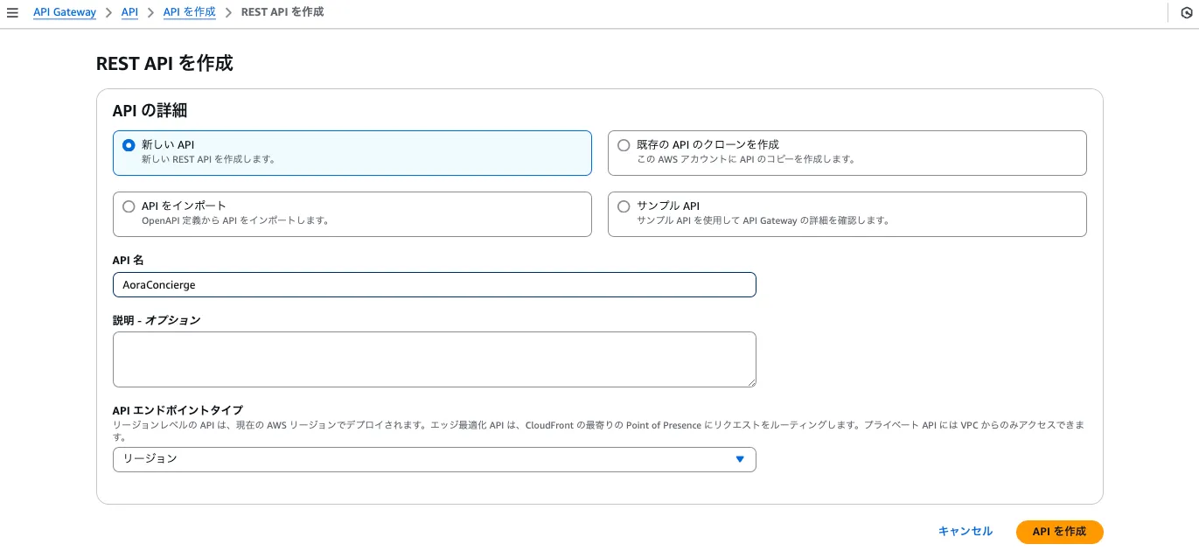Click the 'API を作成' orange button

click(1059, 532)
